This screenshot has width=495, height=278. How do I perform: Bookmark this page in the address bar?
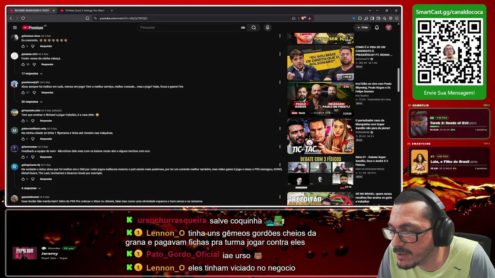[x=87, y=18]
